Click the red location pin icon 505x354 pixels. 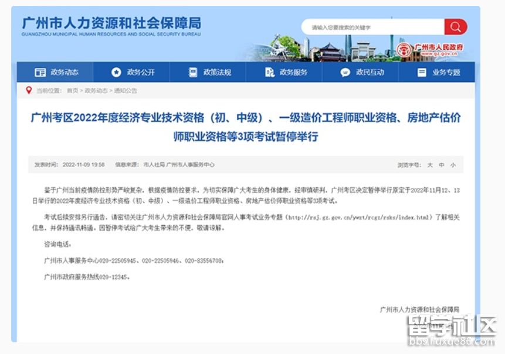[28, 90]
